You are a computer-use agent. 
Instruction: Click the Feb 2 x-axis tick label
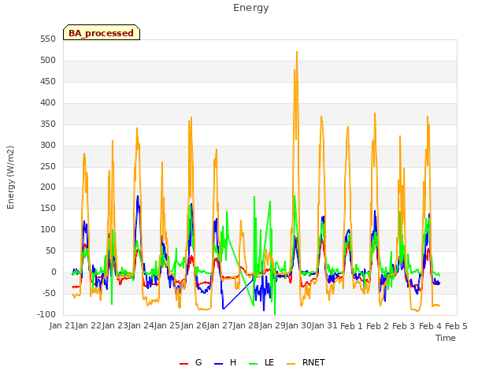377,326
